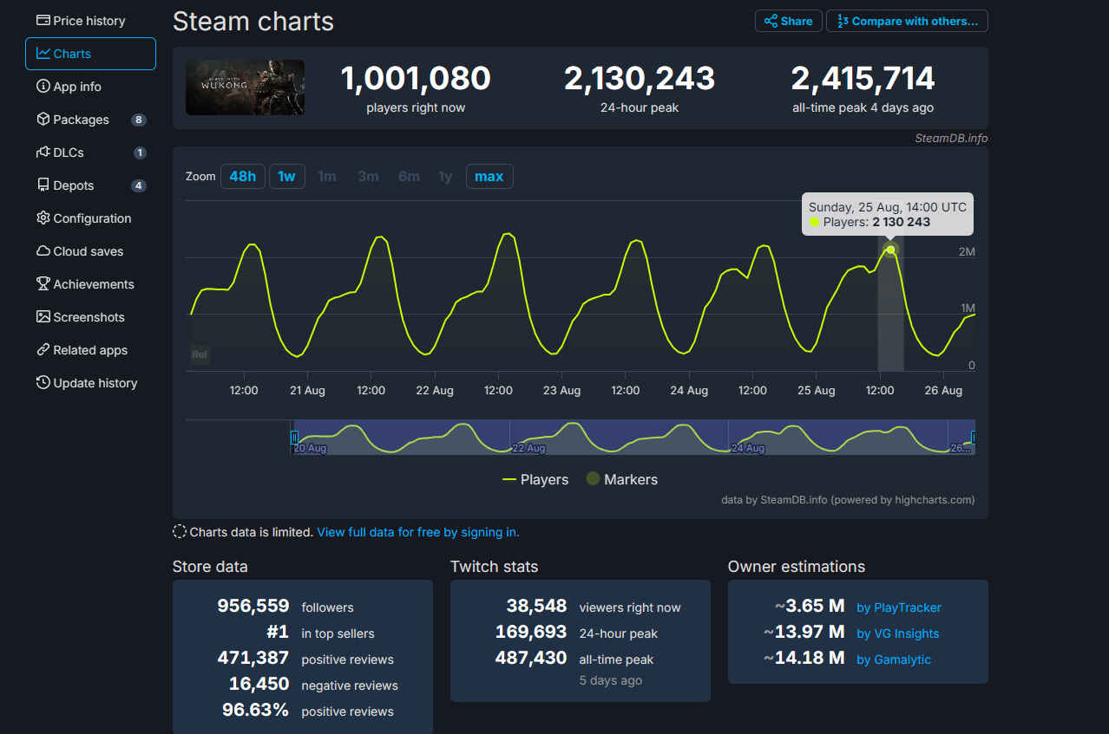
Task: Open the Screenshots section
Action: pos(86,316)
